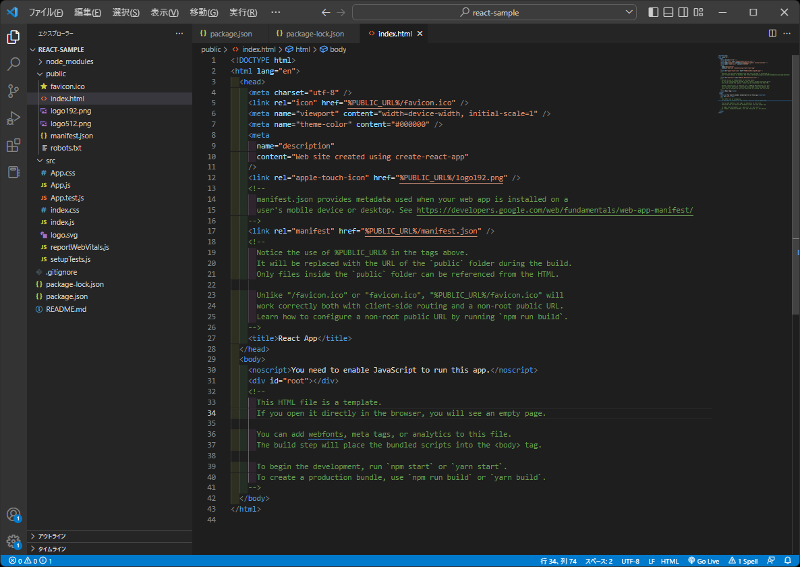
Task: Open the notebook-style icon below Extensions
Action: tap(13, 172)
